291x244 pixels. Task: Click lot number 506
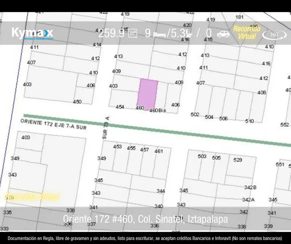coord(223,118)
